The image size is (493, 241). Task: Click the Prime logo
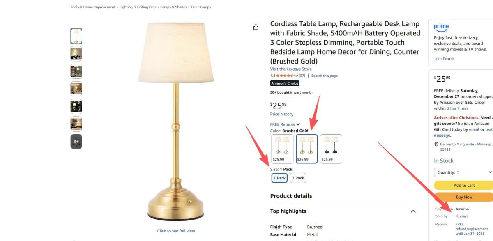coord(441,27)
